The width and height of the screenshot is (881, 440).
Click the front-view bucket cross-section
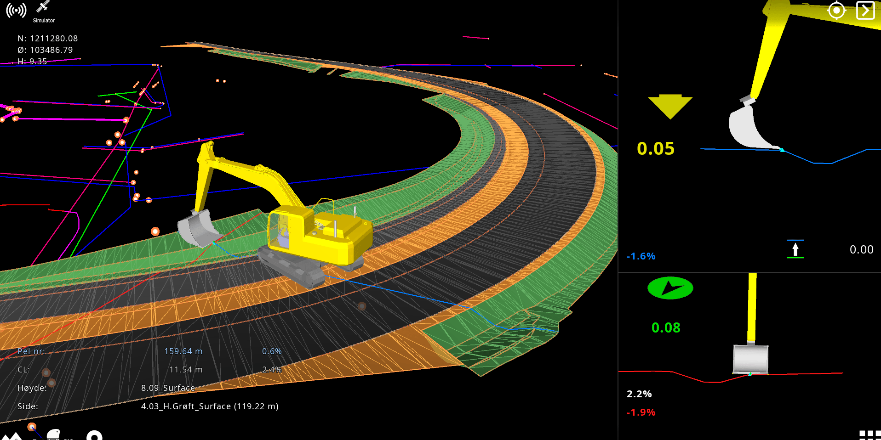point(750,359)
